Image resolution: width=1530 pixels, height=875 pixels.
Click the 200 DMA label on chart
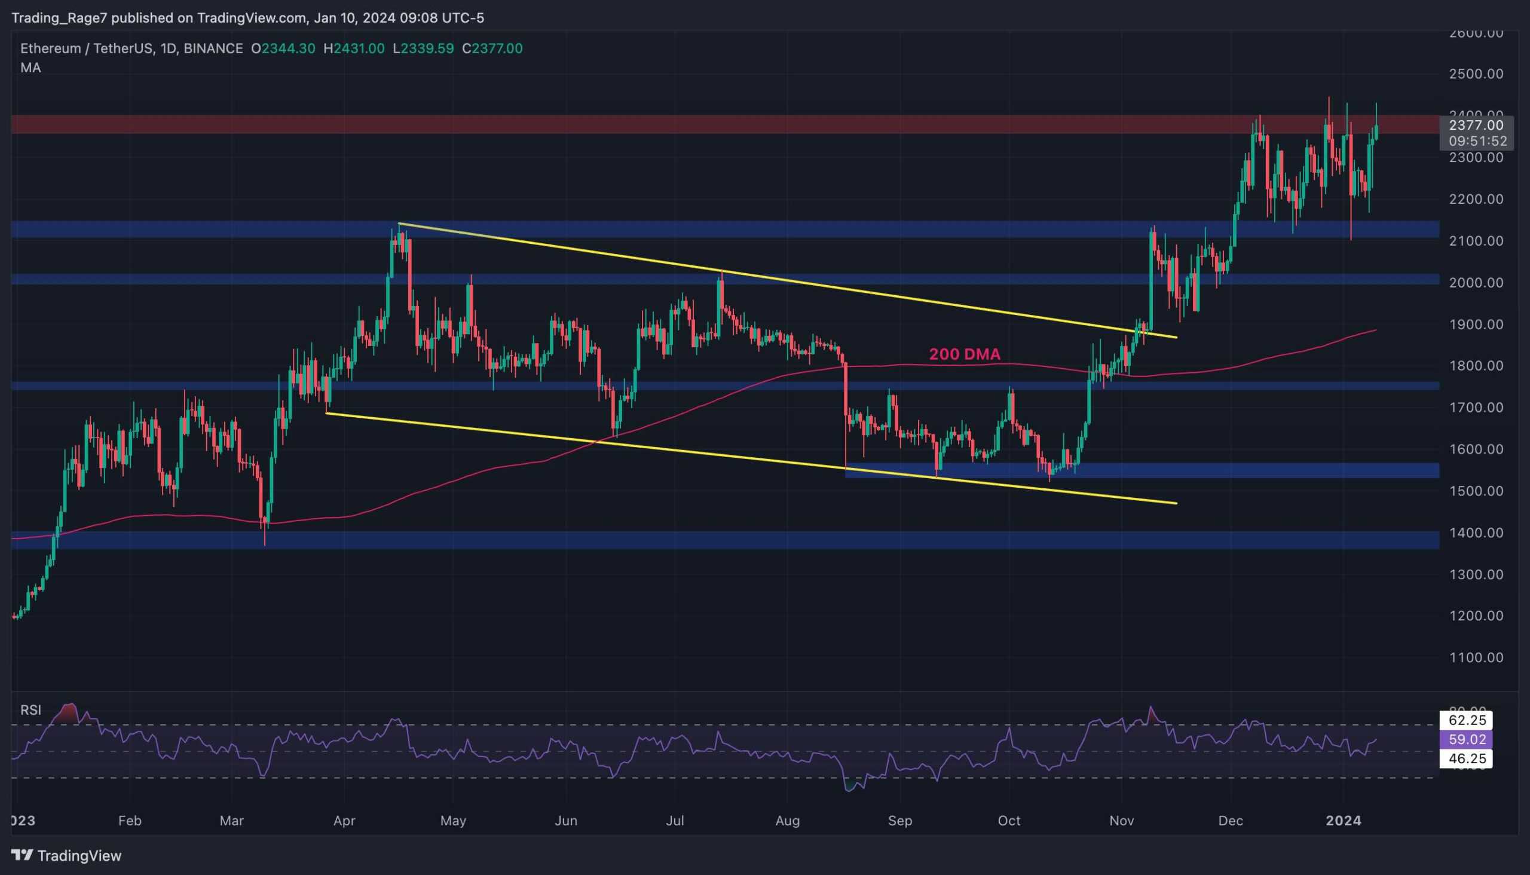(965, 354)
